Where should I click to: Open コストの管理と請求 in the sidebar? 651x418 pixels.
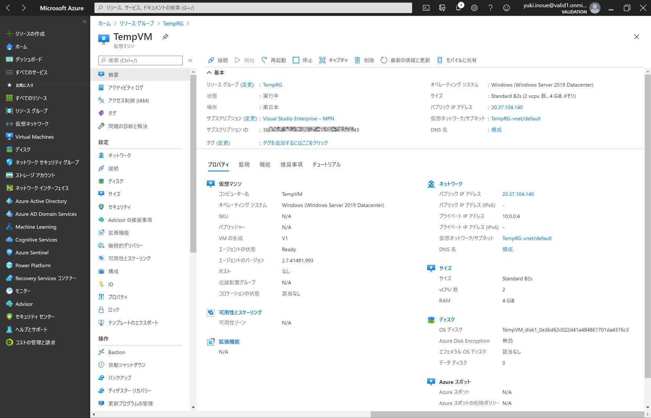pos(30,342)
